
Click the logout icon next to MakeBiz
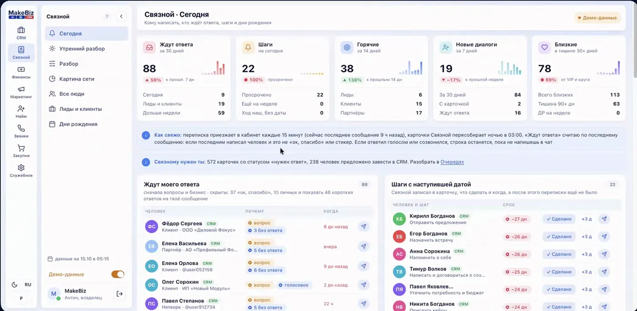click(120, 294)
